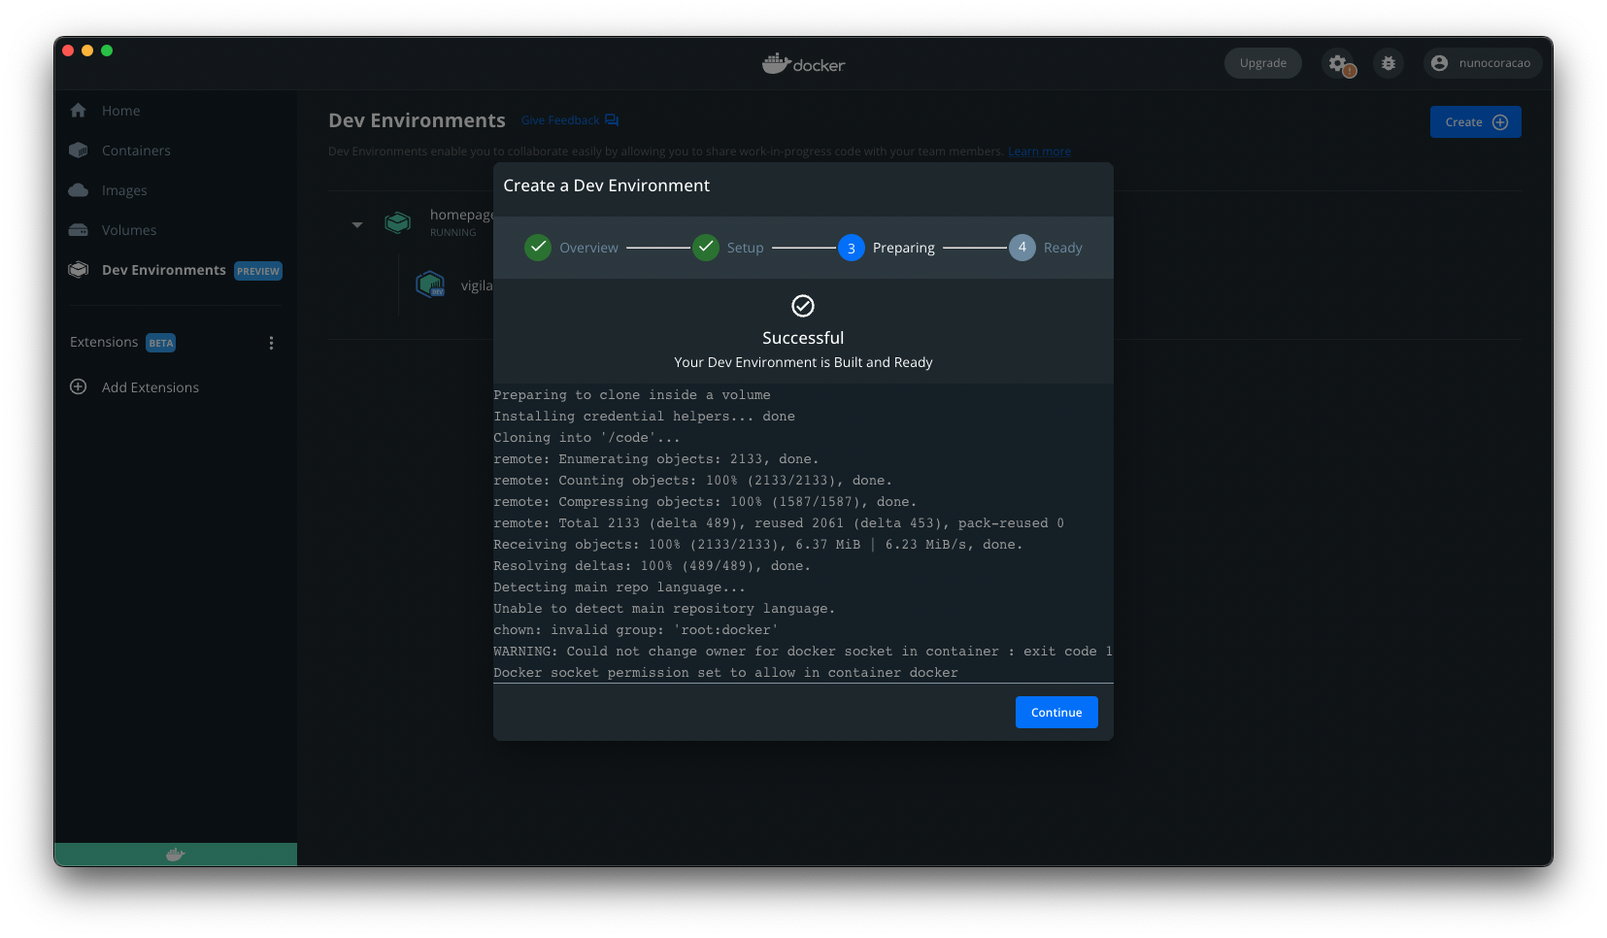Click the Overview step green checkmark

click(x=538, y=248)
